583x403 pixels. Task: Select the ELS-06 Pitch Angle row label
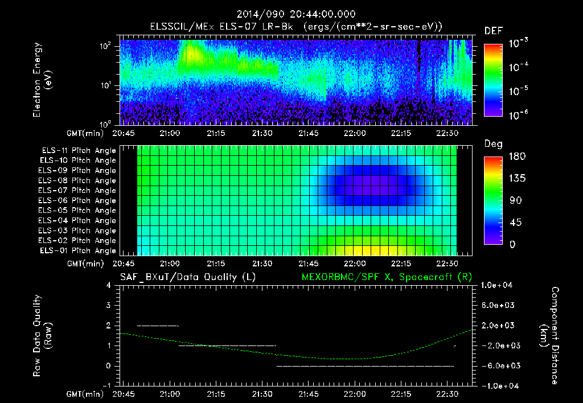point(77,200)
